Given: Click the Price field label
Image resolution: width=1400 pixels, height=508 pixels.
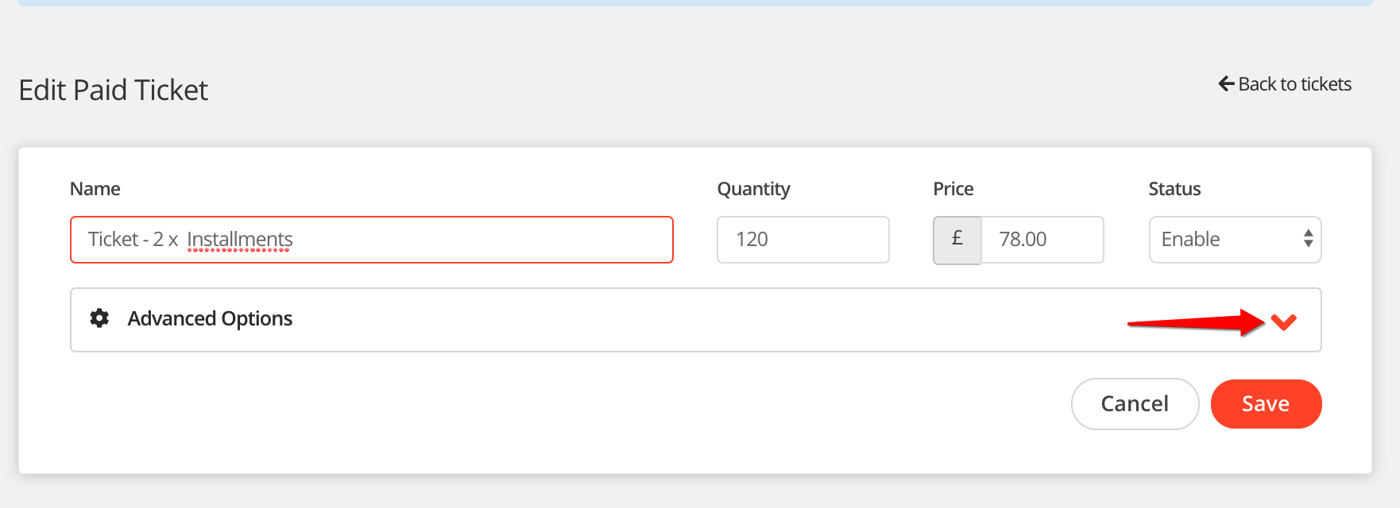Looking at the screenshot, I should [953, 189].
